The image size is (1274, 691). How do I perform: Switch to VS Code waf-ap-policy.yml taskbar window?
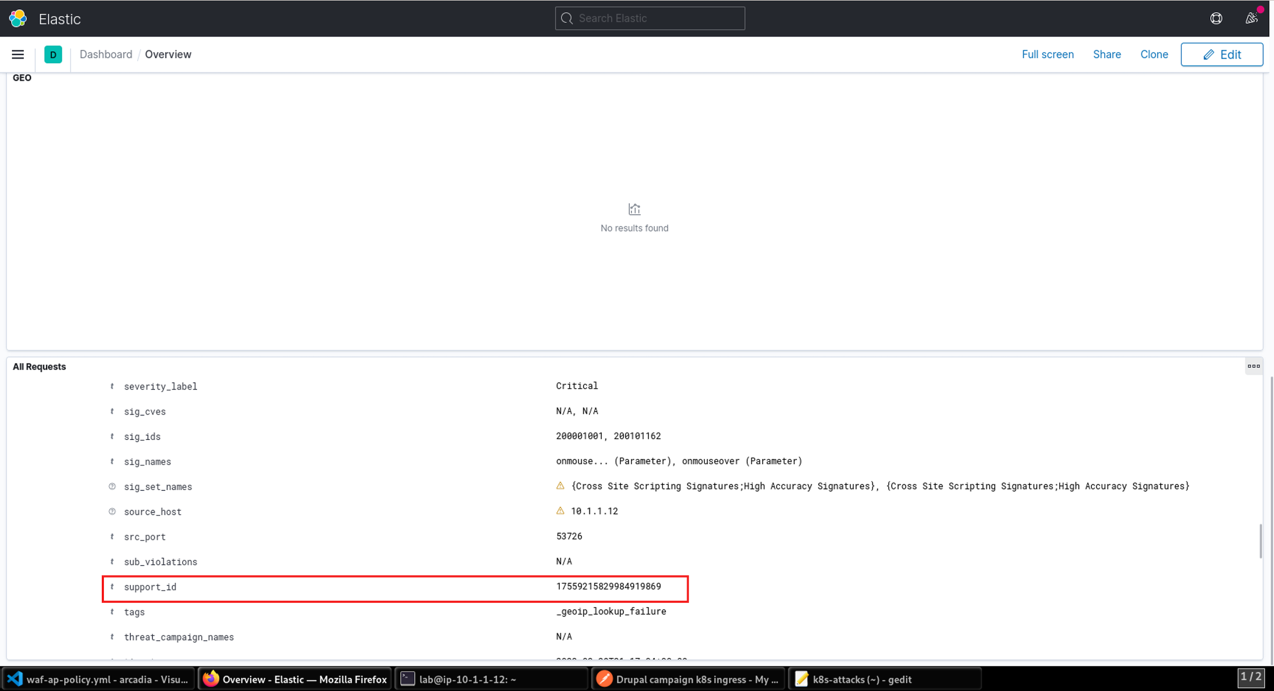coord(98,679)
